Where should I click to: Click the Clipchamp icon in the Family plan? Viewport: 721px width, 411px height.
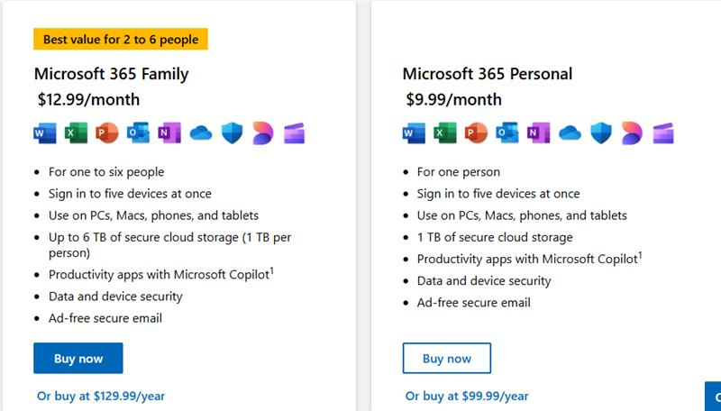(295, 133)
